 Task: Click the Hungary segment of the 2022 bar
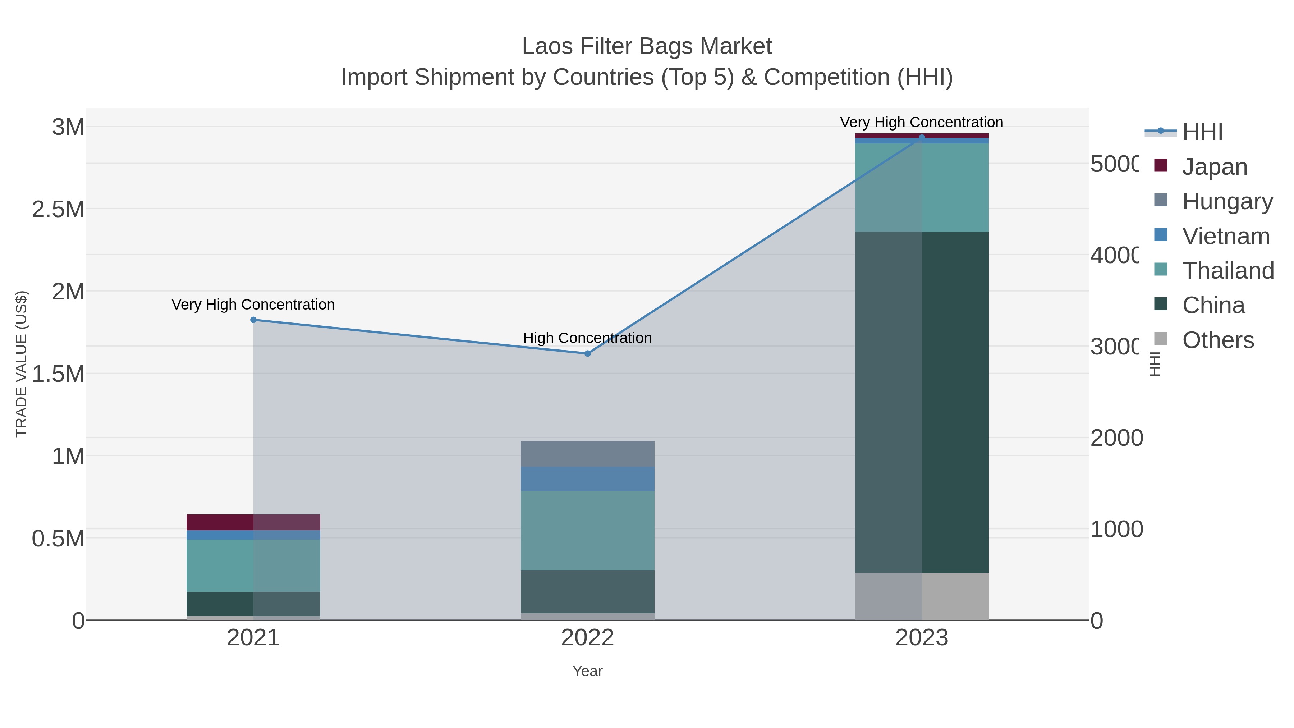coord(588,454)
